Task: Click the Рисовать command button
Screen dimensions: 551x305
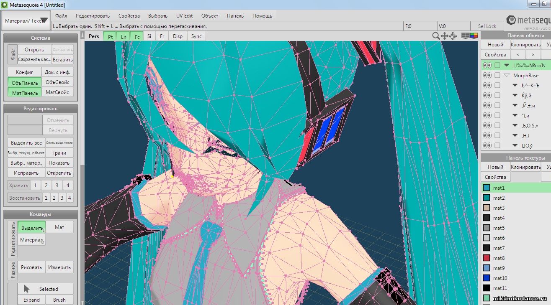Action: coord(31,267)
